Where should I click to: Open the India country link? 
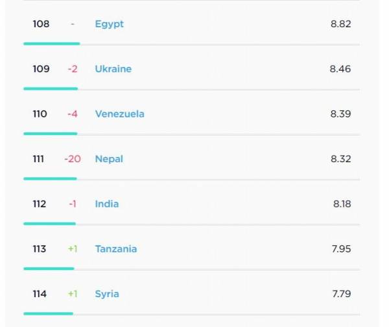pyautogui.click(x=107, y=204)
